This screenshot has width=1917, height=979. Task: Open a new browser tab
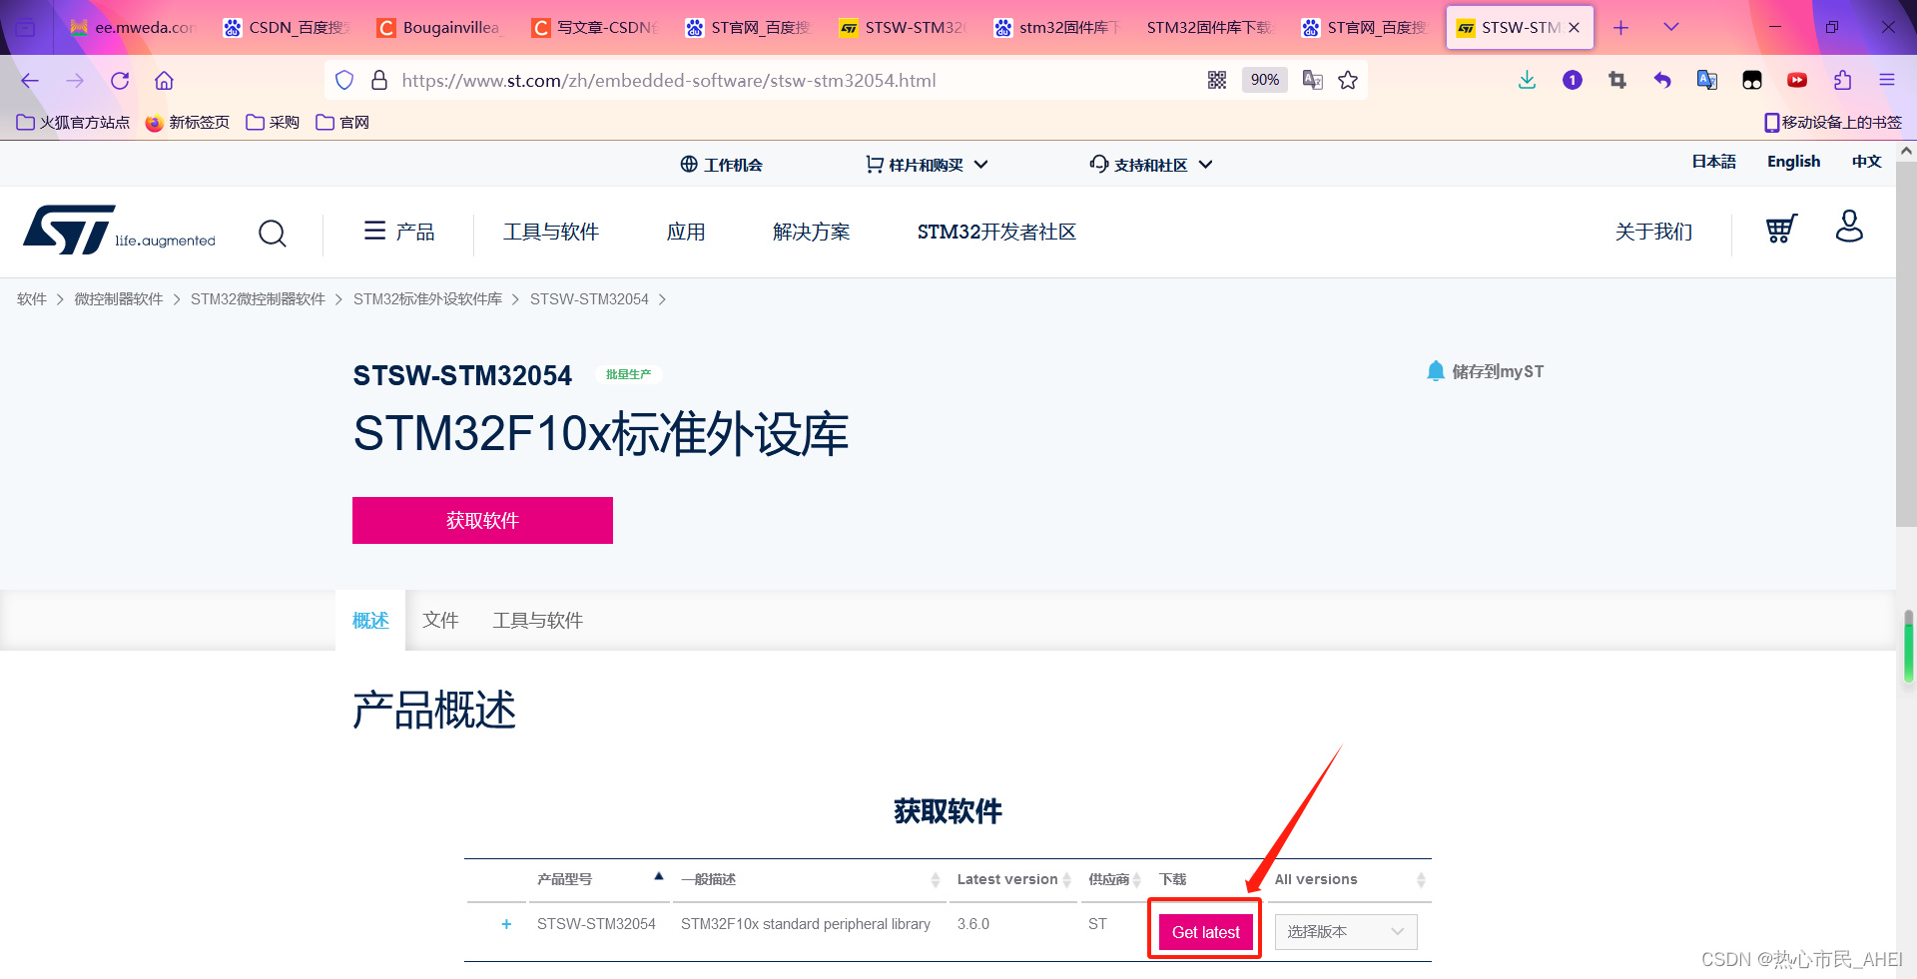point(1621,28)
